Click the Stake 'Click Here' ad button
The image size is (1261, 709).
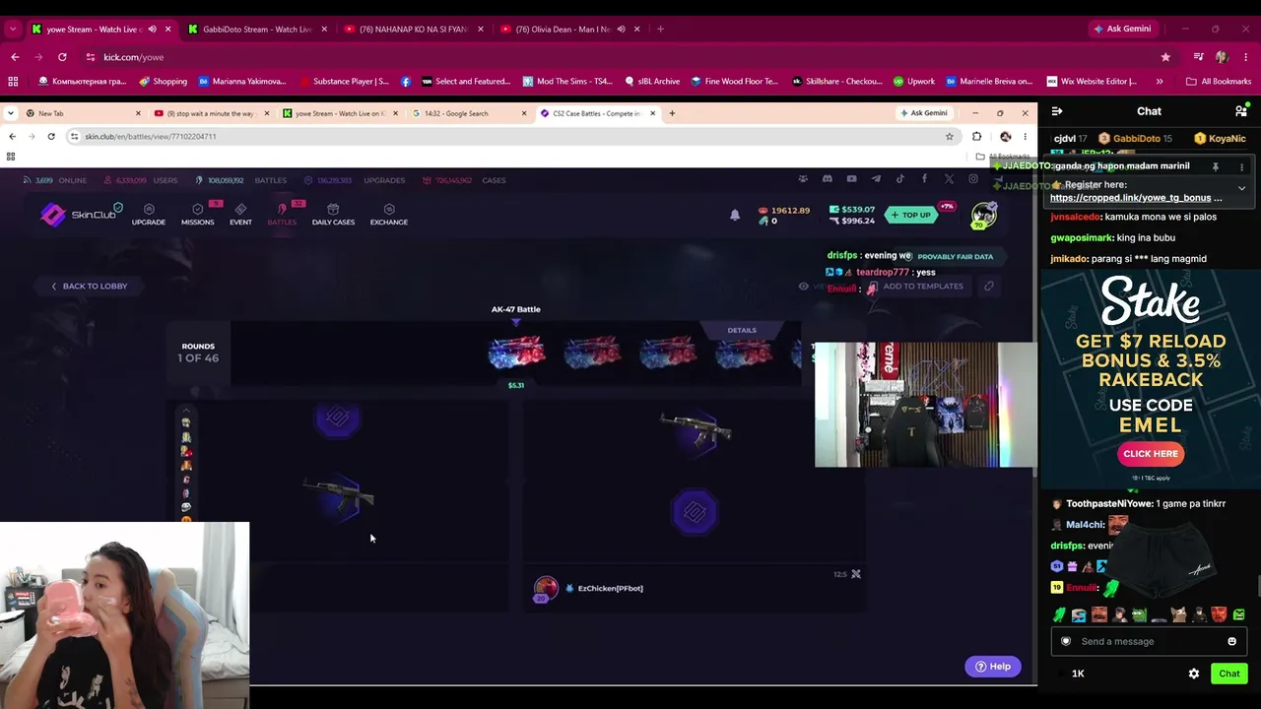[1150, 454]
